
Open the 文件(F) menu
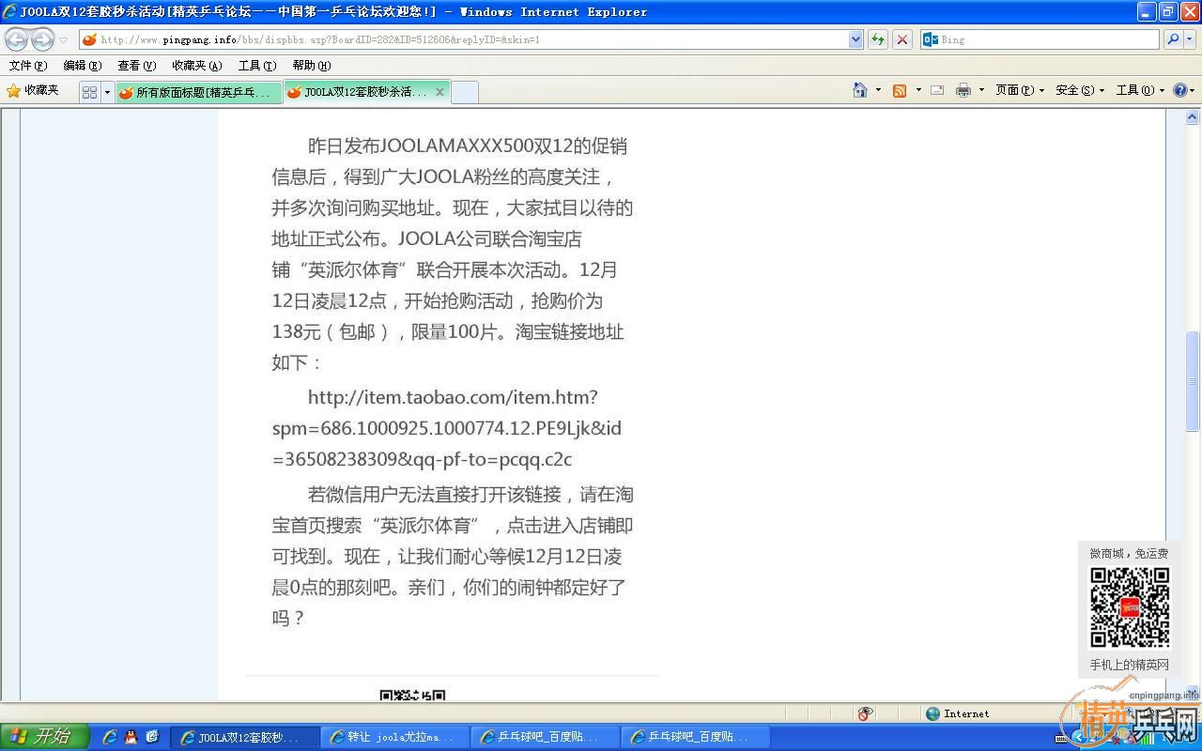(27, 65)
